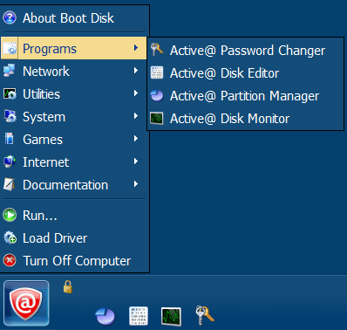
Task: Open the Games menu item
Action: coord(74,139)
